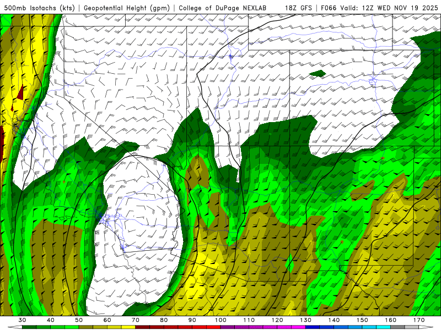Click the 50 label on the color scale
The image size is (441, 330).
pyautogui.click(x=79, y=320)
